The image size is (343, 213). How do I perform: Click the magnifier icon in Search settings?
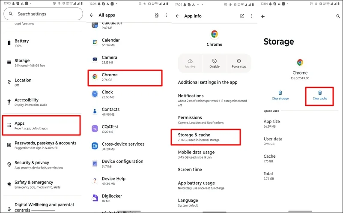point(11,14)
